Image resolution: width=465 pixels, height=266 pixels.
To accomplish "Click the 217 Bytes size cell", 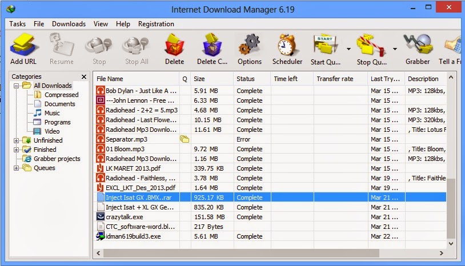I will click(x=209, y=227).
